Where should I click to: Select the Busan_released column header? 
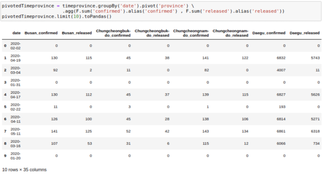(77, 33)
